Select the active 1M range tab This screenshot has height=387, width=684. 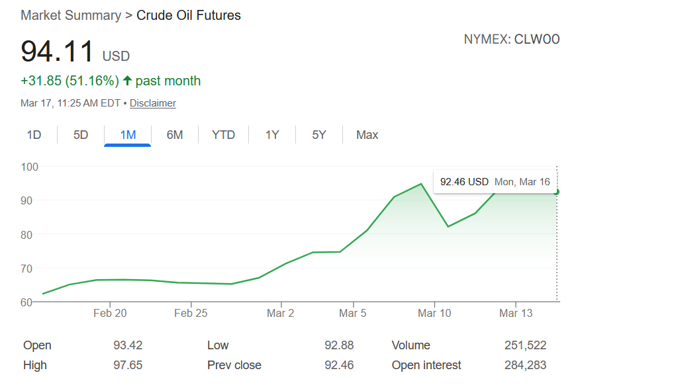pos(128,135)
